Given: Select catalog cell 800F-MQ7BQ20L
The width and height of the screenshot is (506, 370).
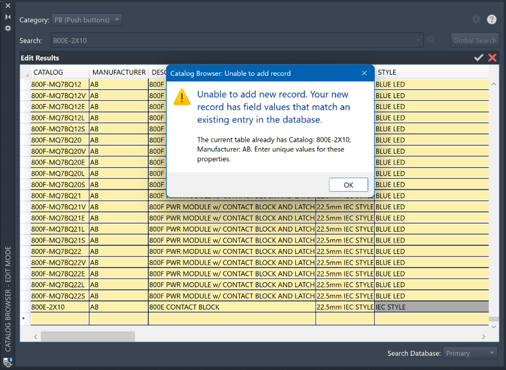Looking at the screenshot, I should 60,174.
